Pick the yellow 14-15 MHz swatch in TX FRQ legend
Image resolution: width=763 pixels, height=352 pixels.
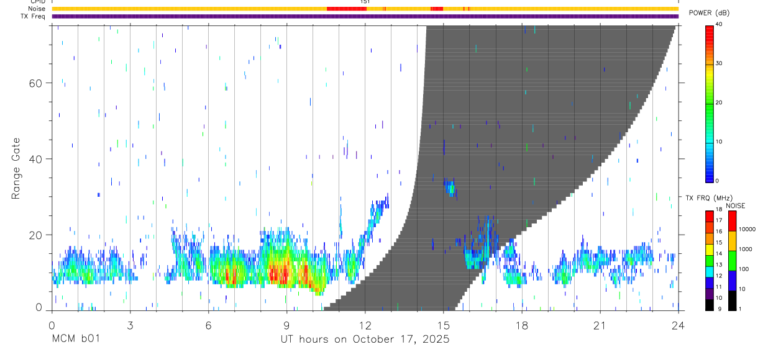pyautogui.click(x=710, y=250)
